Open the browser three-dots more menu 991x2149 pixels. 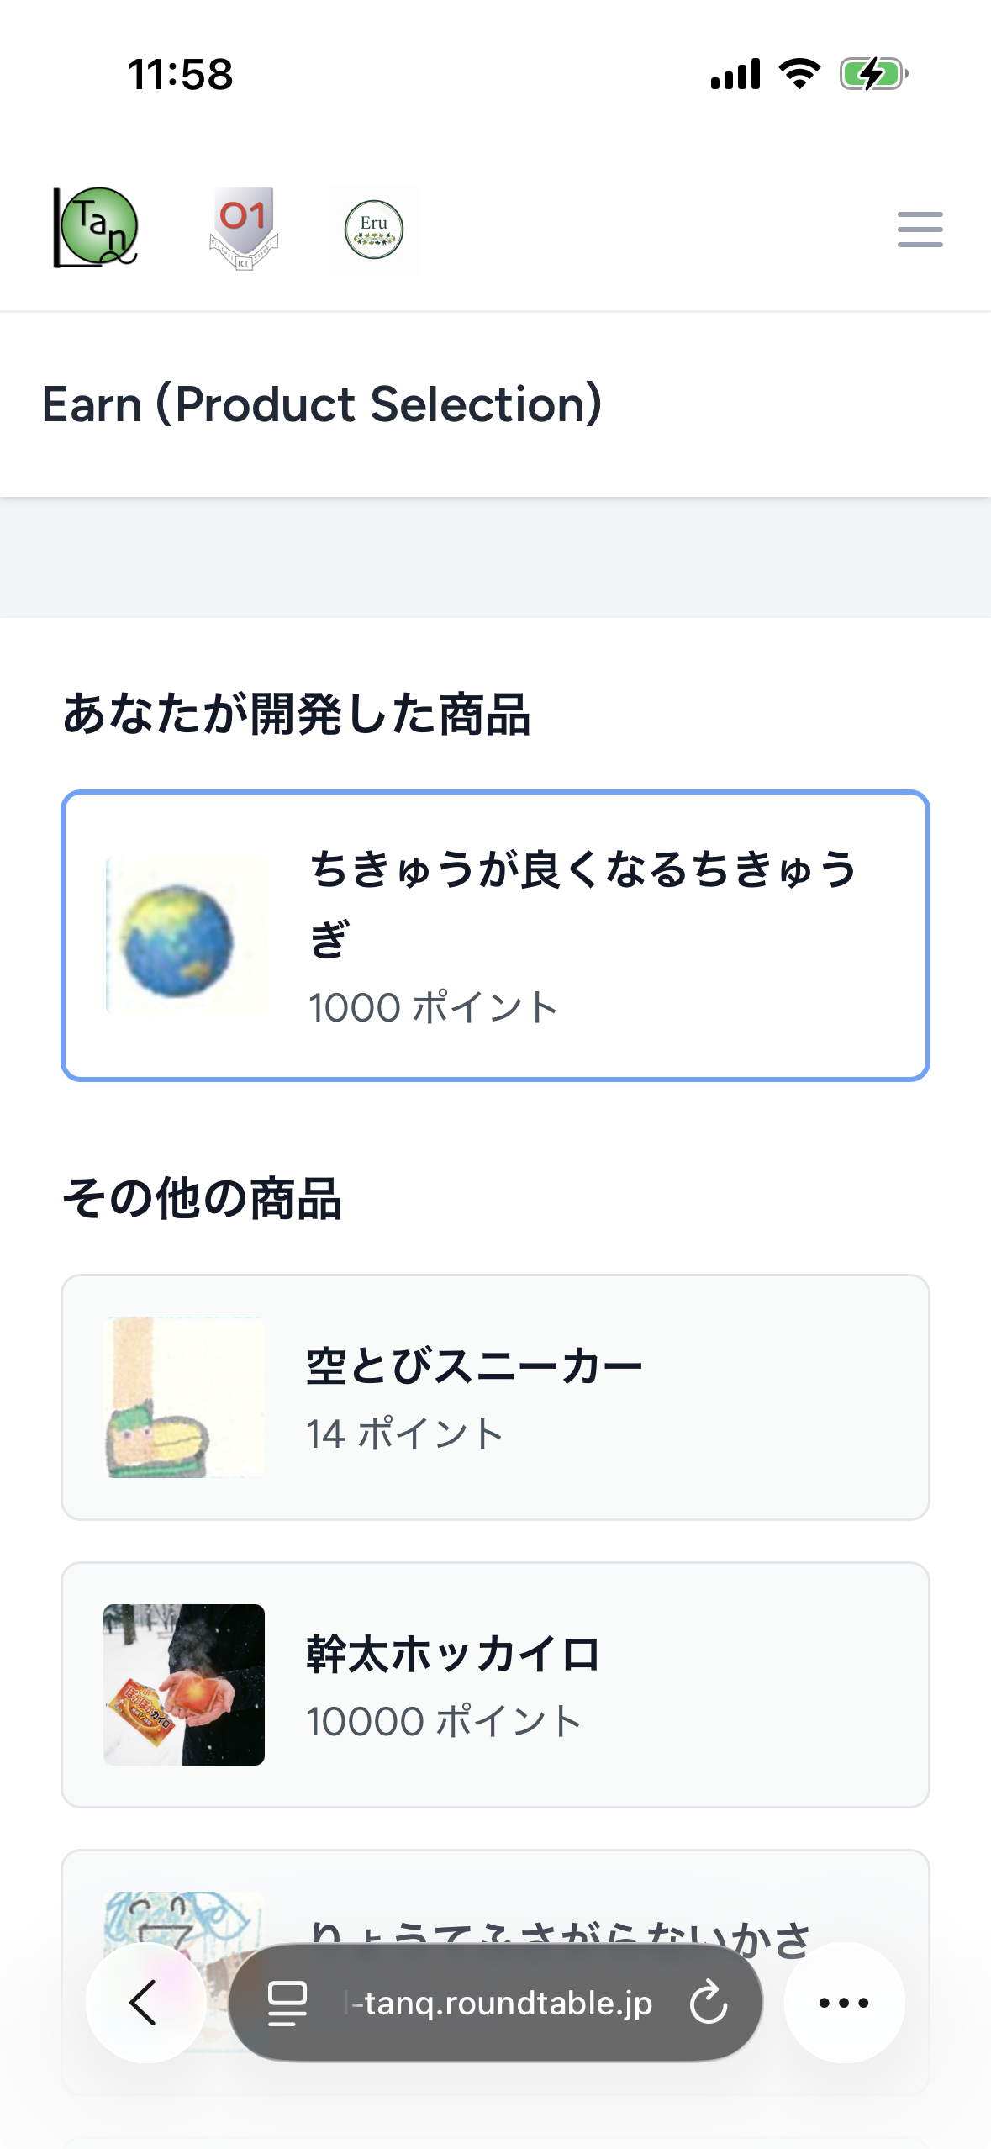pos(844,2003)
